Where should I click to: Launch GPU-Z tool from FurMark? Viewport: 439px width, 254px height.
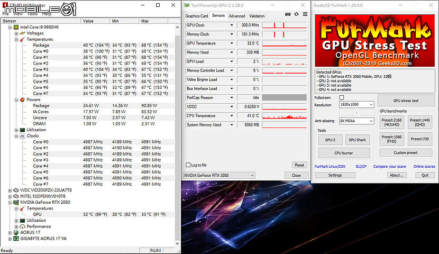(x=331, y=140)
